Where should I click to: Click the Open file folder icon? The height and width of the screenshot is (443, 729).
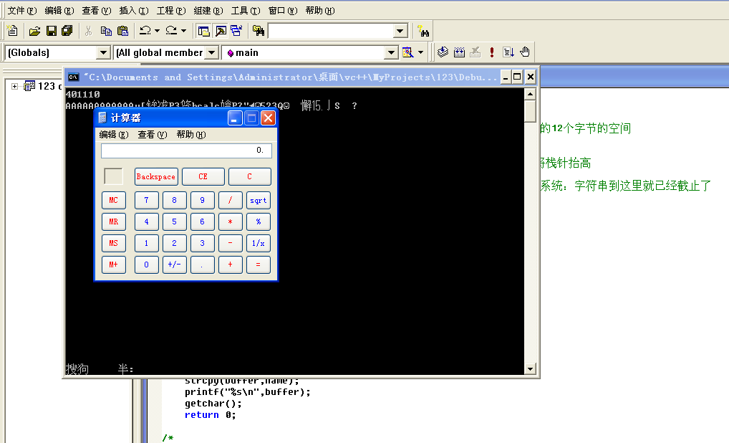pos(34,31)
